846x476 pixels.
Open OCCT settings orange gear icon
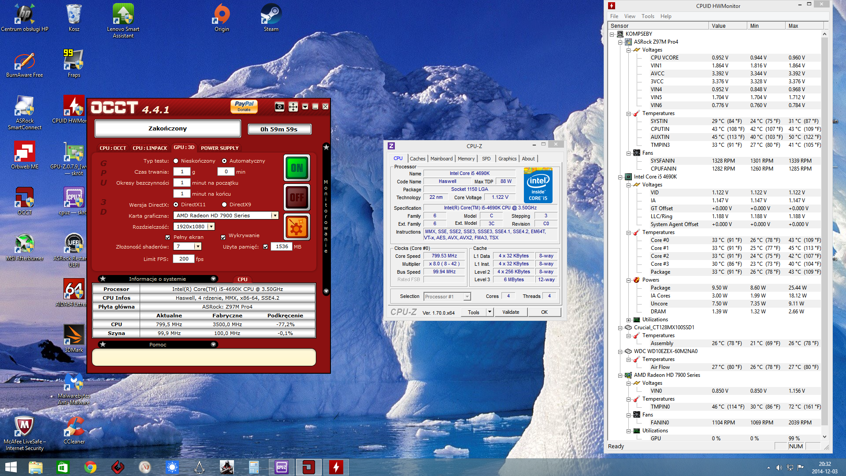click(x=297, y=227)
